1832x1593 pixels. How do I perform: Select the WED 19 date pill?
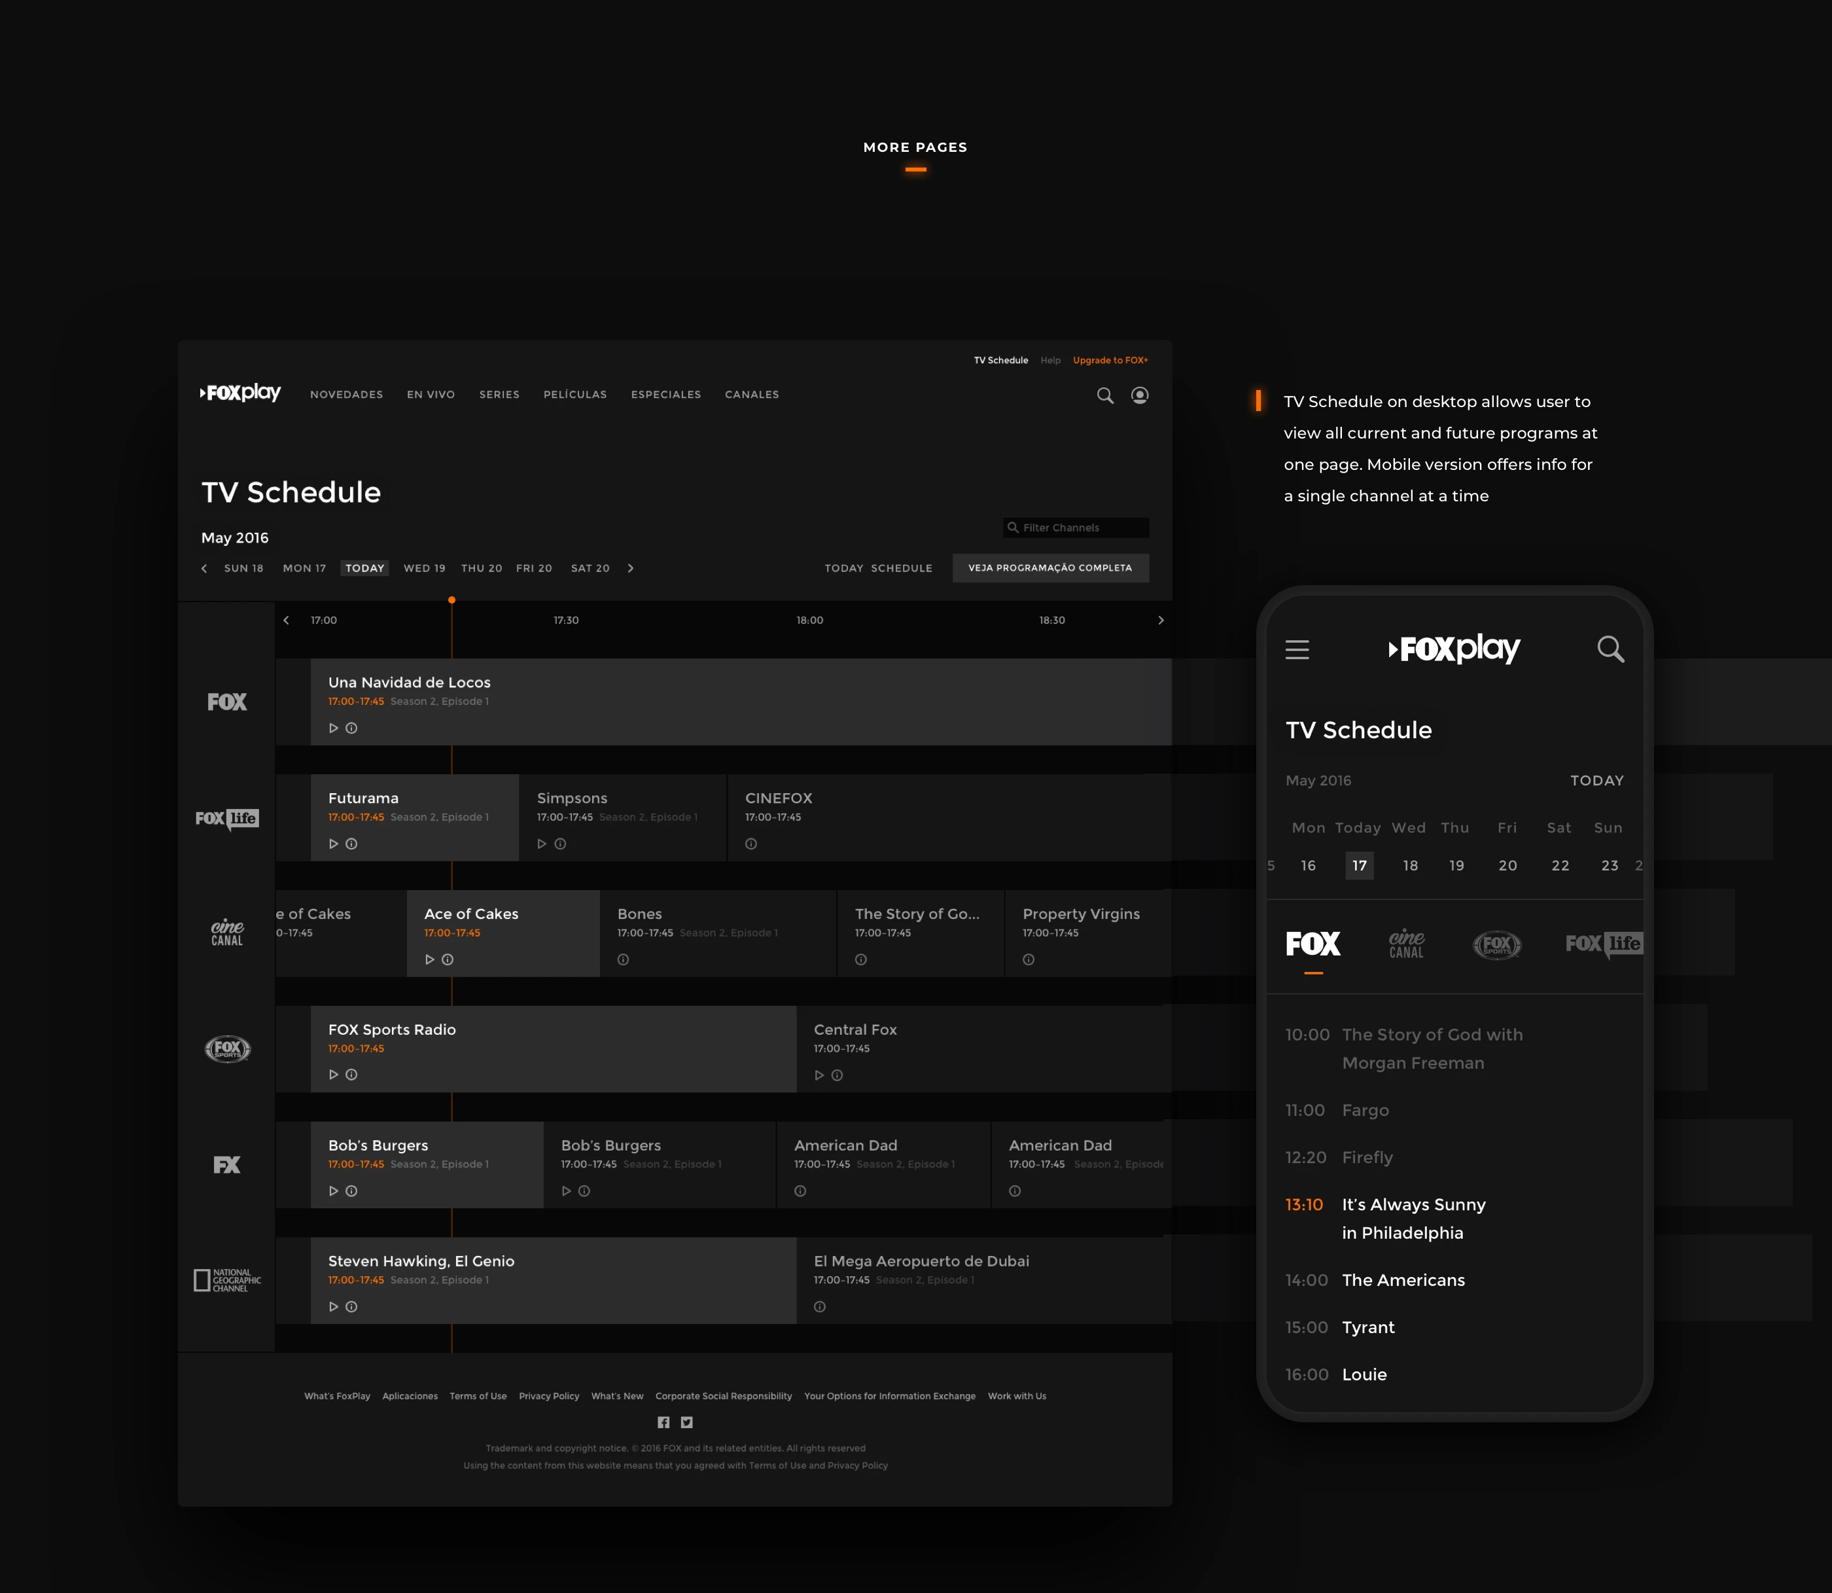pyautogui.click(x=424, y=568)
